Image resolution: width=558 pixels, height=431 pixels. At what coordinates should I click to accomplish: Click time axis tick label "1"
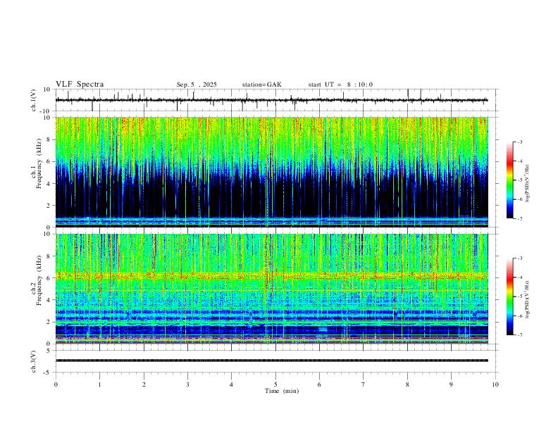pos(99,385)
